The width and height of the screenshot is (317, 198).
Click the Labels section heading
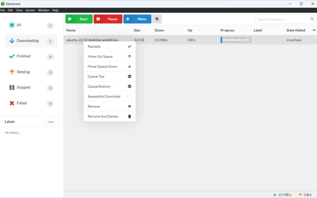pyautogui.click(x=10, y=122)
